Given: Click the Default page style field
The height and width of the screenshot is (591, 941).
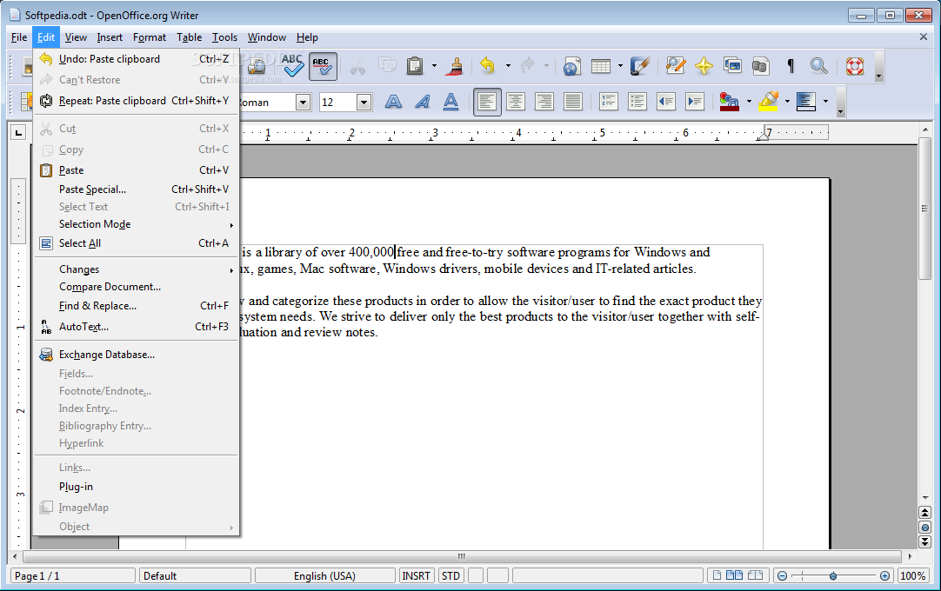Looking at the screenshot, I should [195, 576].
